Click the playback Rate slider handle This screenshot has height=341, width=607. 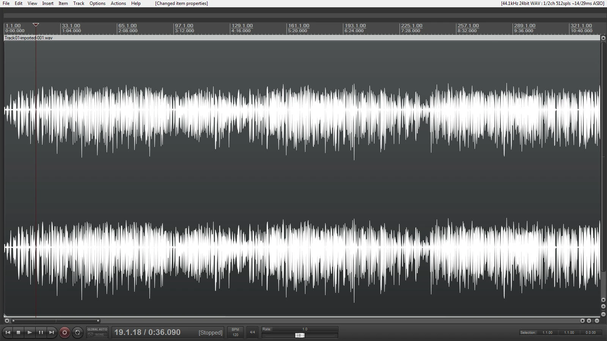[x=300, y=335]
